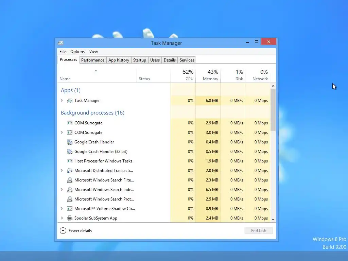Select the Background processes (16) group header
The width and height of the screenshot is (348, 261).
(92, 113)
